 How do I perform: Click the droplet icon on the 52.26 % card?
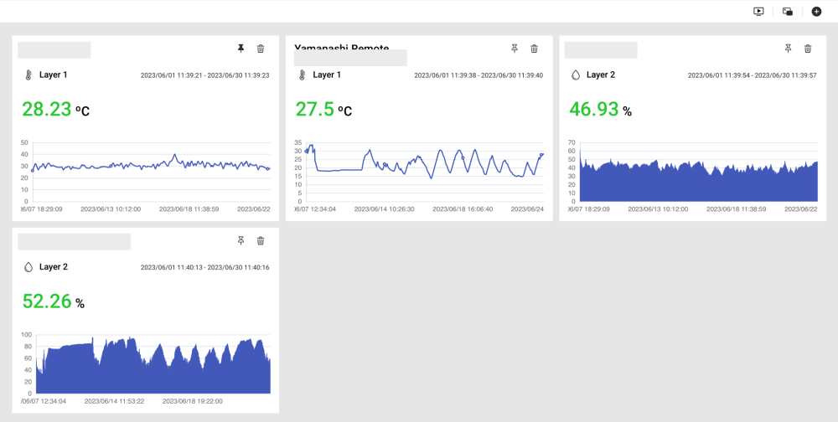[x=28, y=267]
